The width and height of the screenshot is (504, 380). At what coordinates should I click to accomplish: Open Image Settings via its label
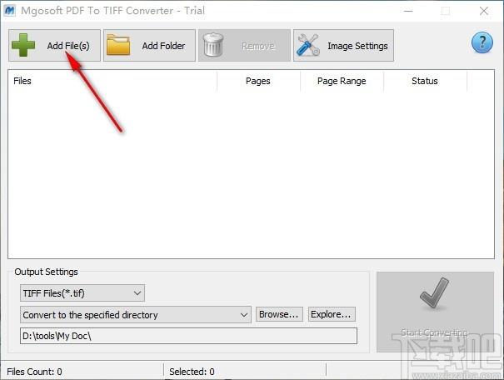357,47
